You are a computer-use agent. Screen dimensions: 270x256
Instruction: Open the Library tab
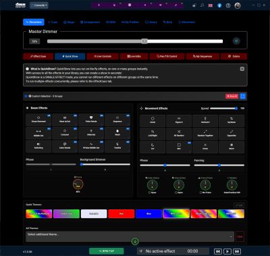[151, 22]
